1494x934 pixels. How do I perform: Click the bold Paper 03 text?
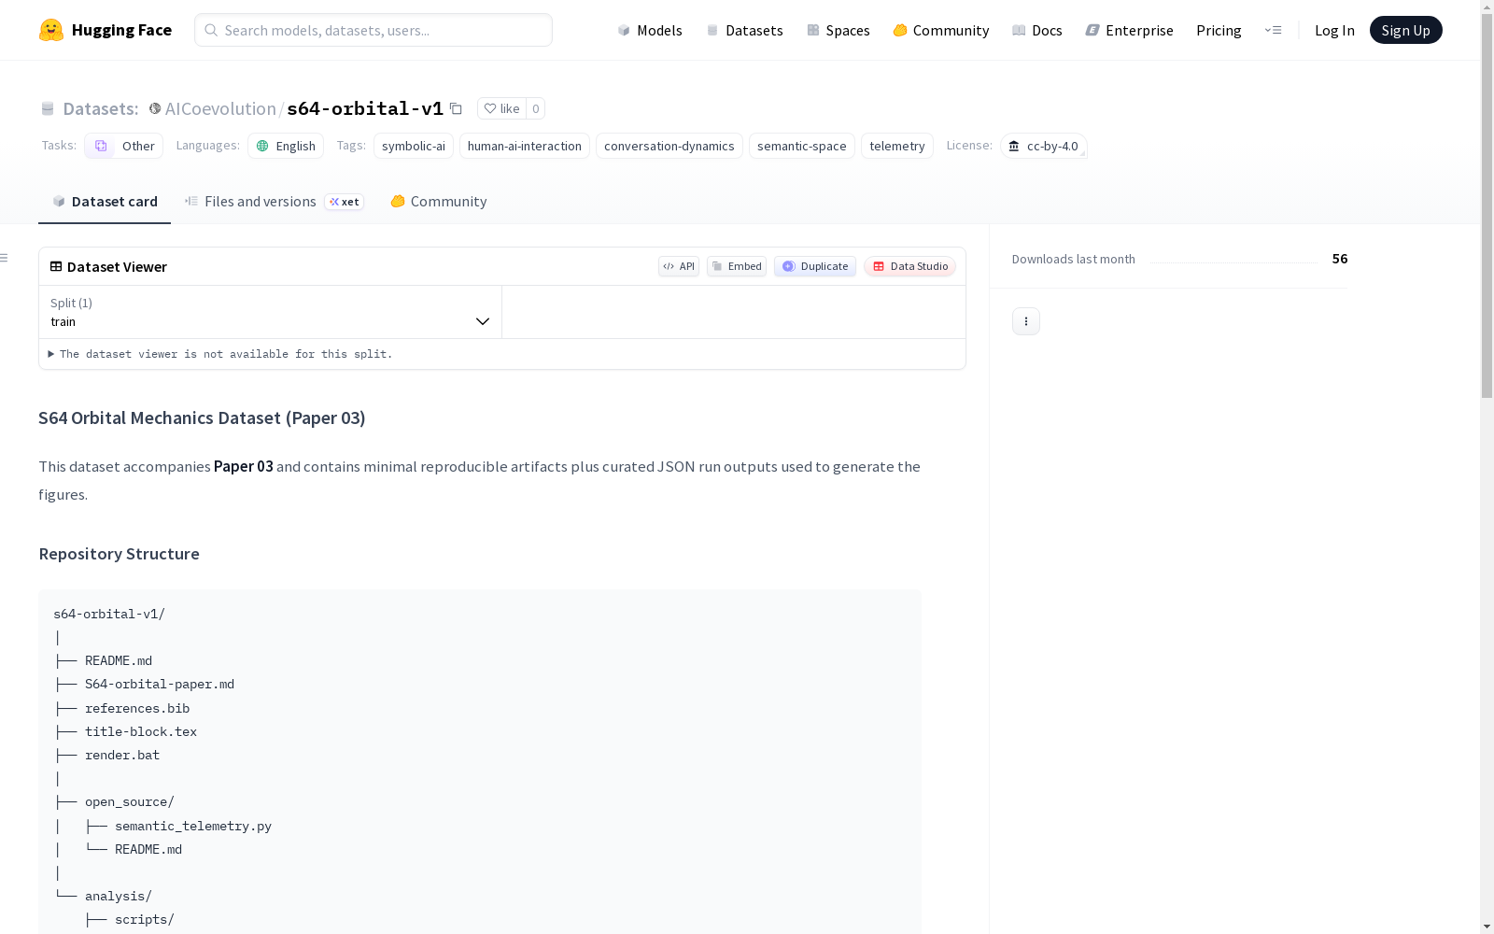click(x=244, y=466)
